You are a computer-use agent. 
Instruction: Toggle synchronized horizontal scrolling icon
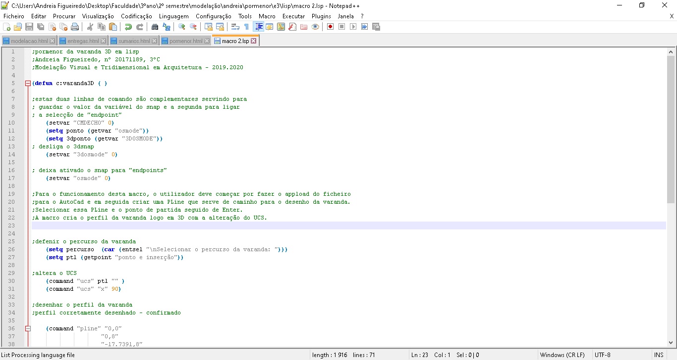[220, 27]
